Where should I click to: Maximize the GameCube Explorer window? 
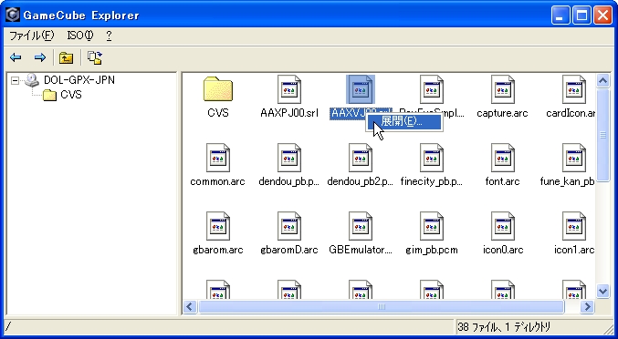(581, 15)
